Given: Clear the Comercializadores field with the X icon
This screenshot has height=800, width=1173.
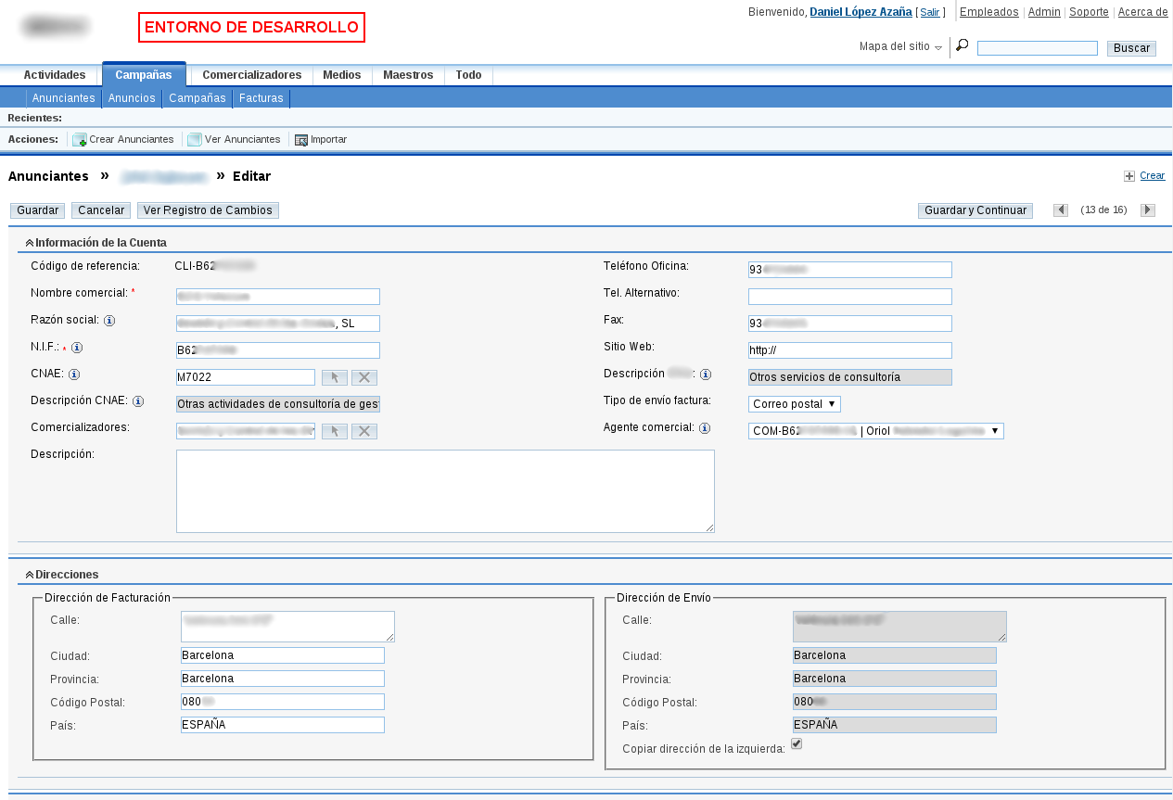Looking at the screenshot, I should [363, 431].
